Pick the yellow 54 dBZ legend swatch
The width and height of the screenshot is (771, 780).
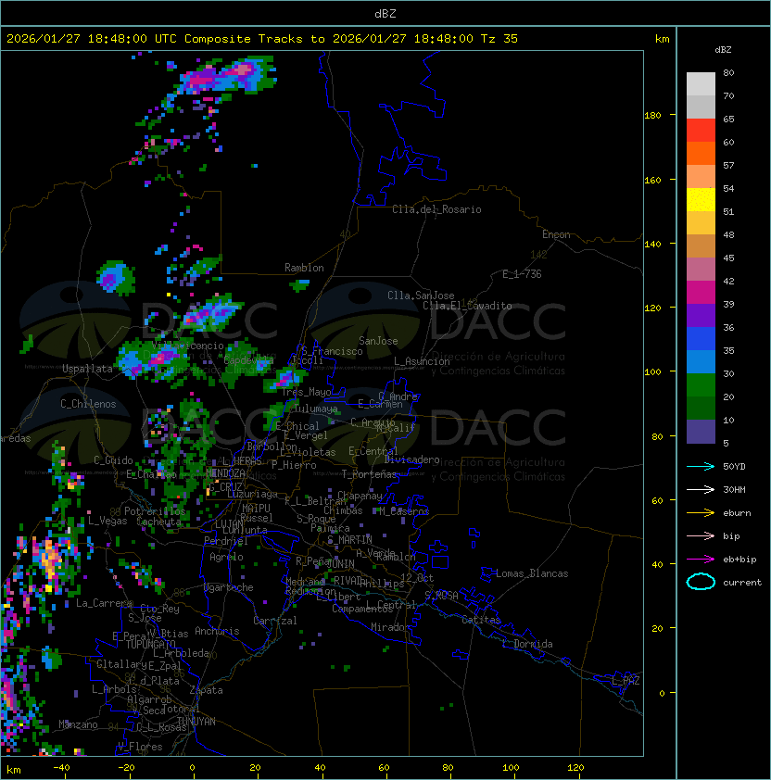(701, 199)
